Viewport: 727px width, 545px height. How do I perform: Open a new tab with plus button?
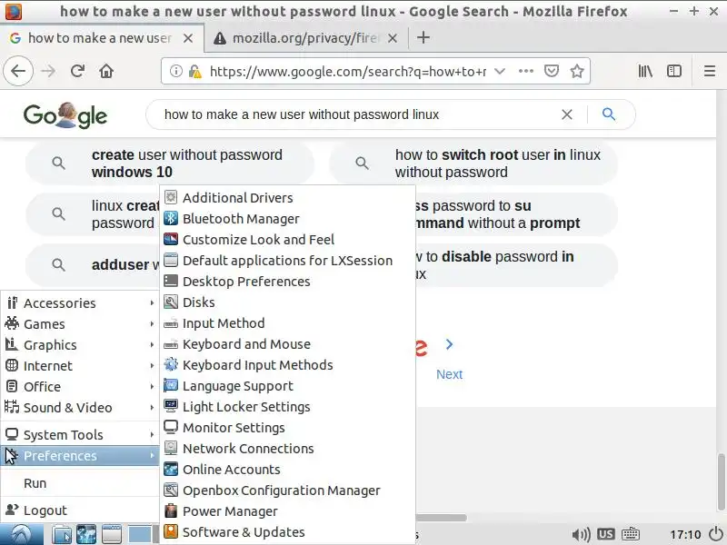pos(423,38)
